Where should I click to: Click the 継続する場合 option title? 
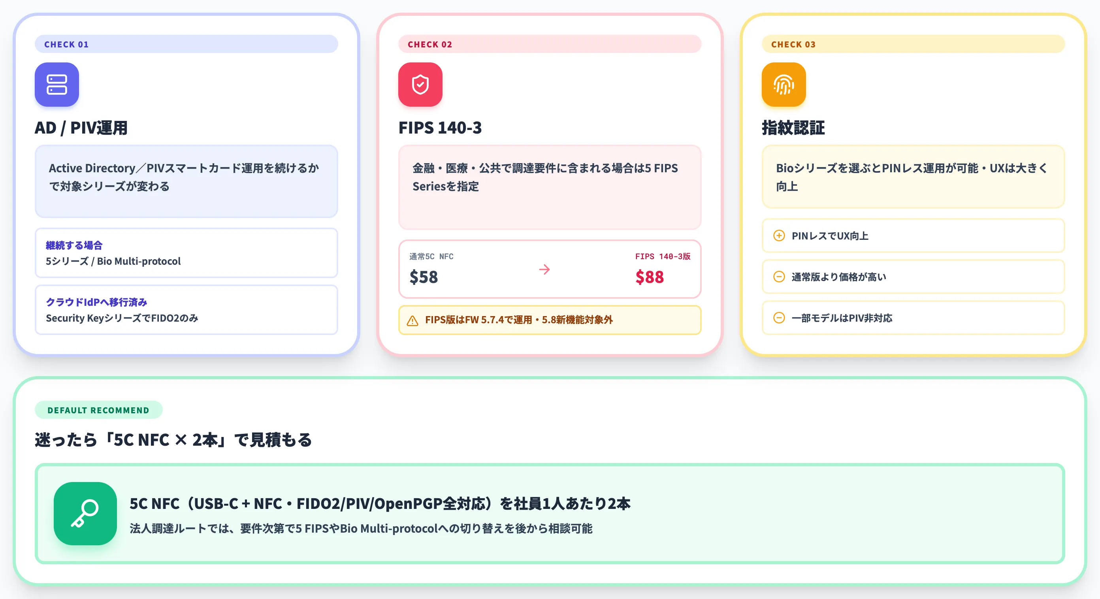coord(74,245)
